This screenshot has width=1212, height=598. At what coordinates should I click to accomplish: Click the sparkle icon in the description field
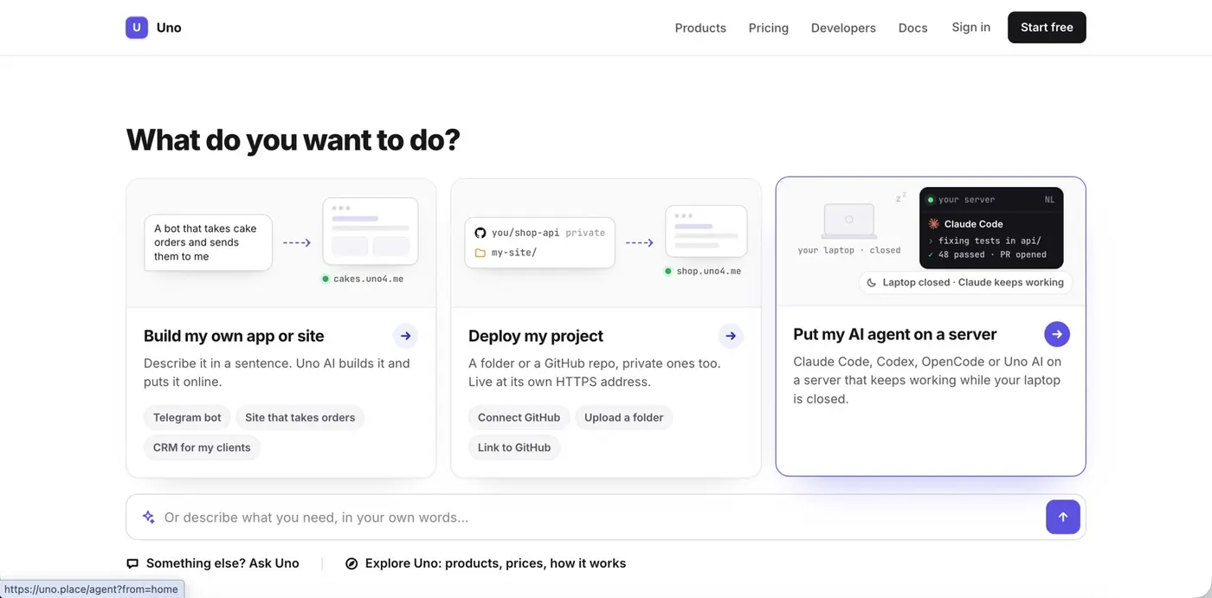click(x=149, y=517)
